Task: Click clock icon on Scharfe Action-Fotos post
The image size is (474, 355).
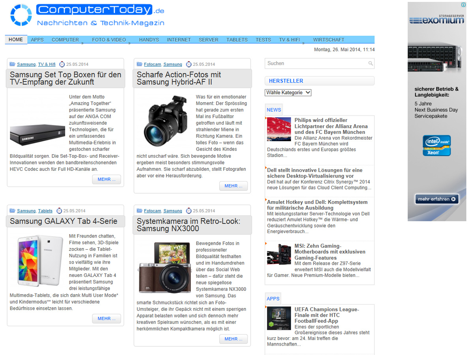Action: (189, 64)
